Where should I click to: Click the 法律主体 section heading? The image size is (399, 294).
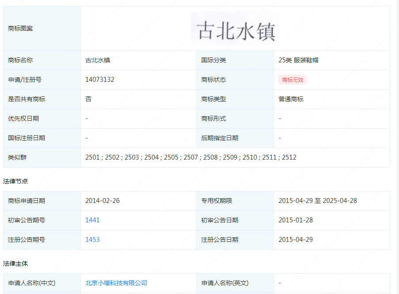(15, 263)
